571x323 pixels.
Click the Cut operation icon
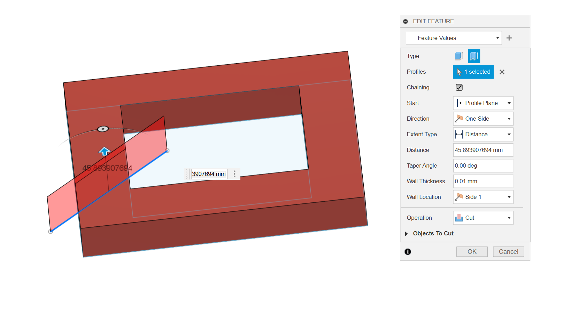[x=459, y=218]
